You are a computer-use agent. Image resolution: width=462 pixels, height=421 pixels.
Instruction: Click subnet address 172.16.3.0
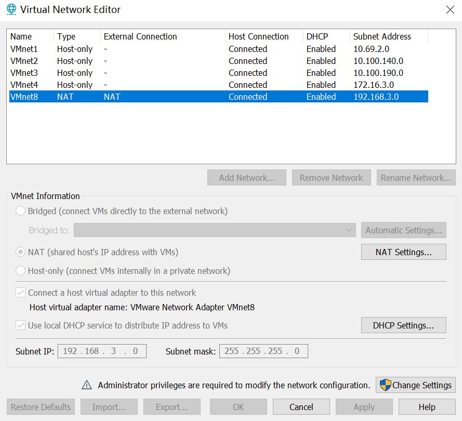pos(374,85)
